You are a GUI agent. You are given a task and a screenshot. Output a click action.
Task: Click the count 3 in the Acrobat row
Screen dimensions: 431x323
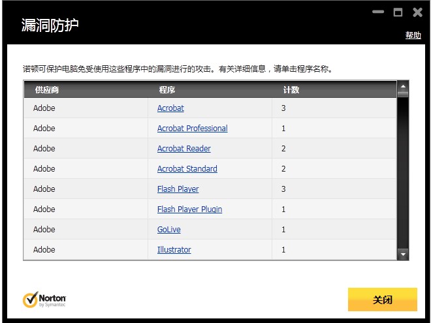click(x=283, y=108)
